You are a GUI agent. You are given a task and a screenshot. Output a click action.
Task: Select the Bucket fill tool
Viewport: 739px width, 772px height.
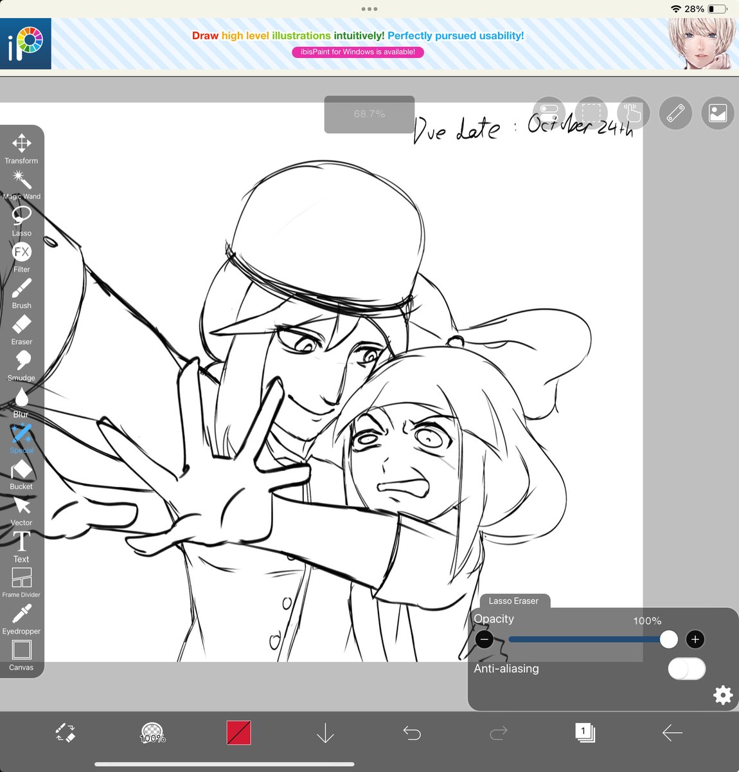point(21,475)
